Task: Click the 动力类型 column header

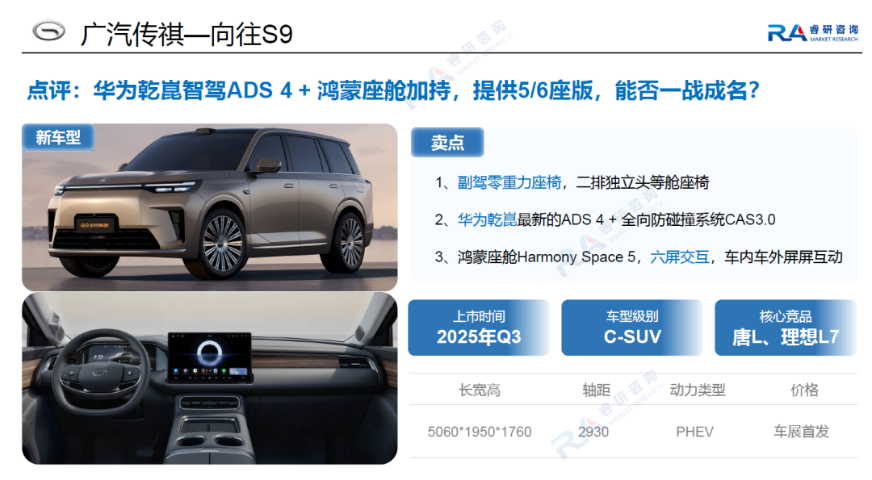Action: coord(698,390)
